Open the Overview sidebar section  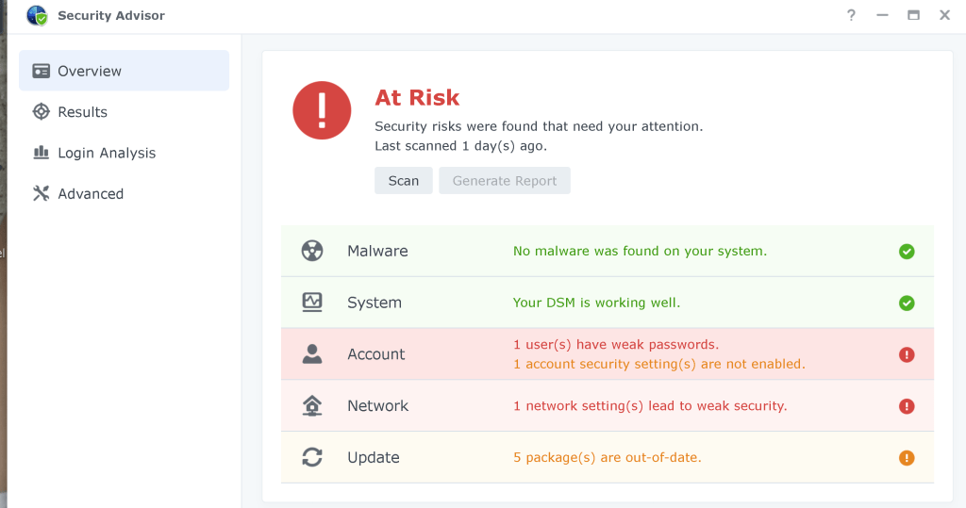click(x=124, y=71)
